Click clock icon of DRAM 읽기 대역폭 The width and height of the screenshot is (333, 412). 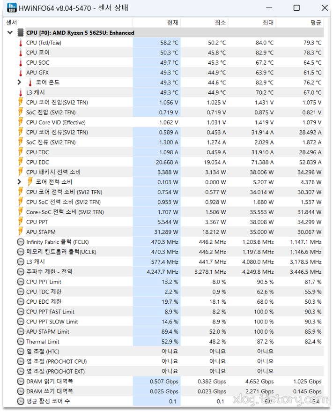coord(21,381)
